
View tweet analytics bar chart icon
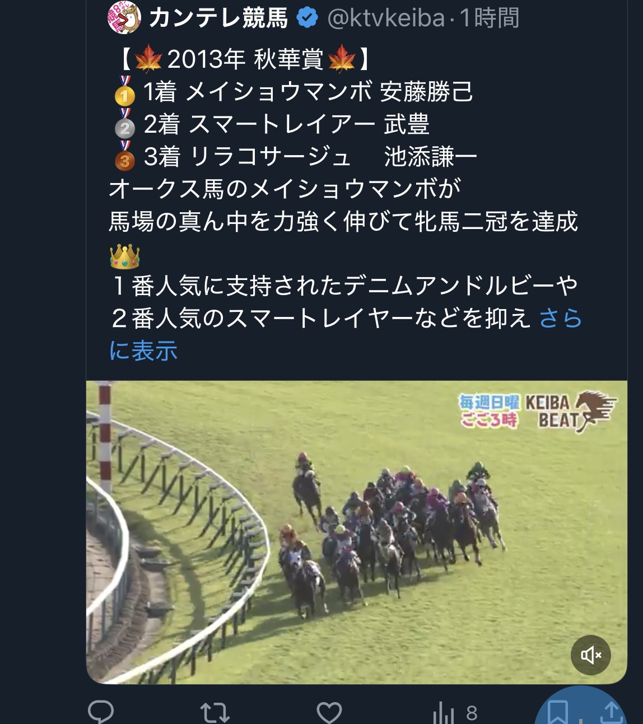444,713
